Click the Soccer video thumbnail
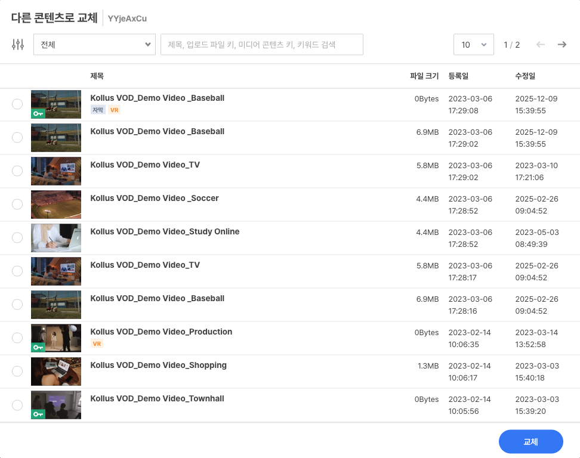This screenshot has width=580, height=458. click(x=55, y=204)
